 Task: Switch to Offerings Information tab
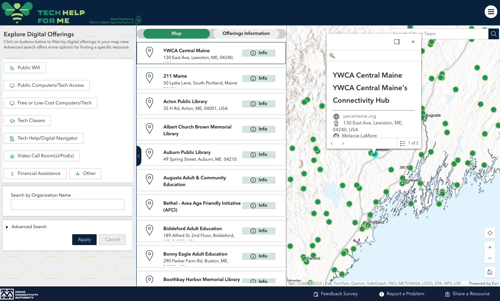click(x=246, y=34)
